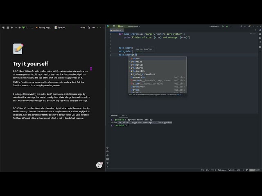Open the Git tool window icon

pos(107,167)
